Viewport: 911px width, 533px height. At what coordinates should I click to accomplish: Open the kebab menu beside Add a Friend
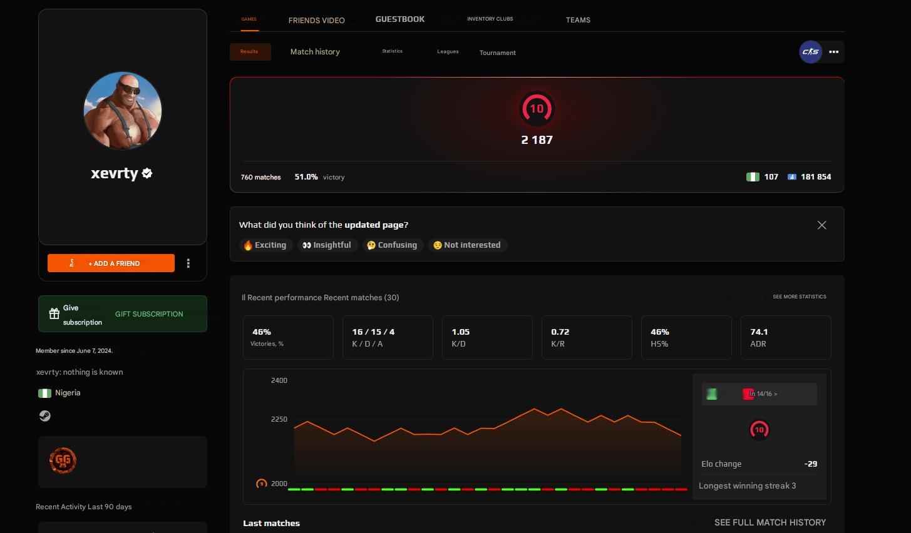(188, 263)
